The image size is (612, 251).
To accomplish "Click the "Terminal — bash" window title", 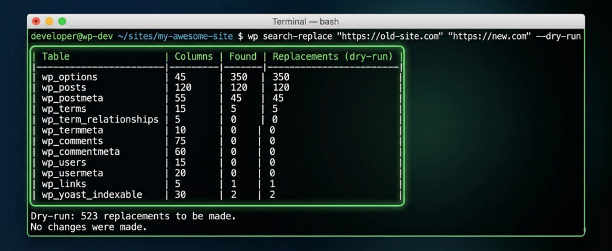I will [305, 22].
